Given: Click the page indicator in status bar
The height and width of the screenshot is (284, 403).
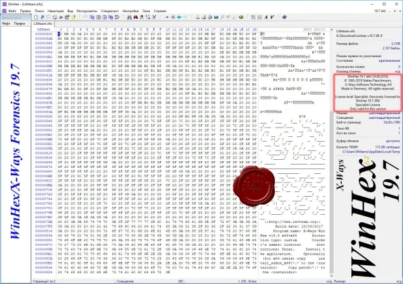Looking at the screenshot, I should tap(44, 281).
